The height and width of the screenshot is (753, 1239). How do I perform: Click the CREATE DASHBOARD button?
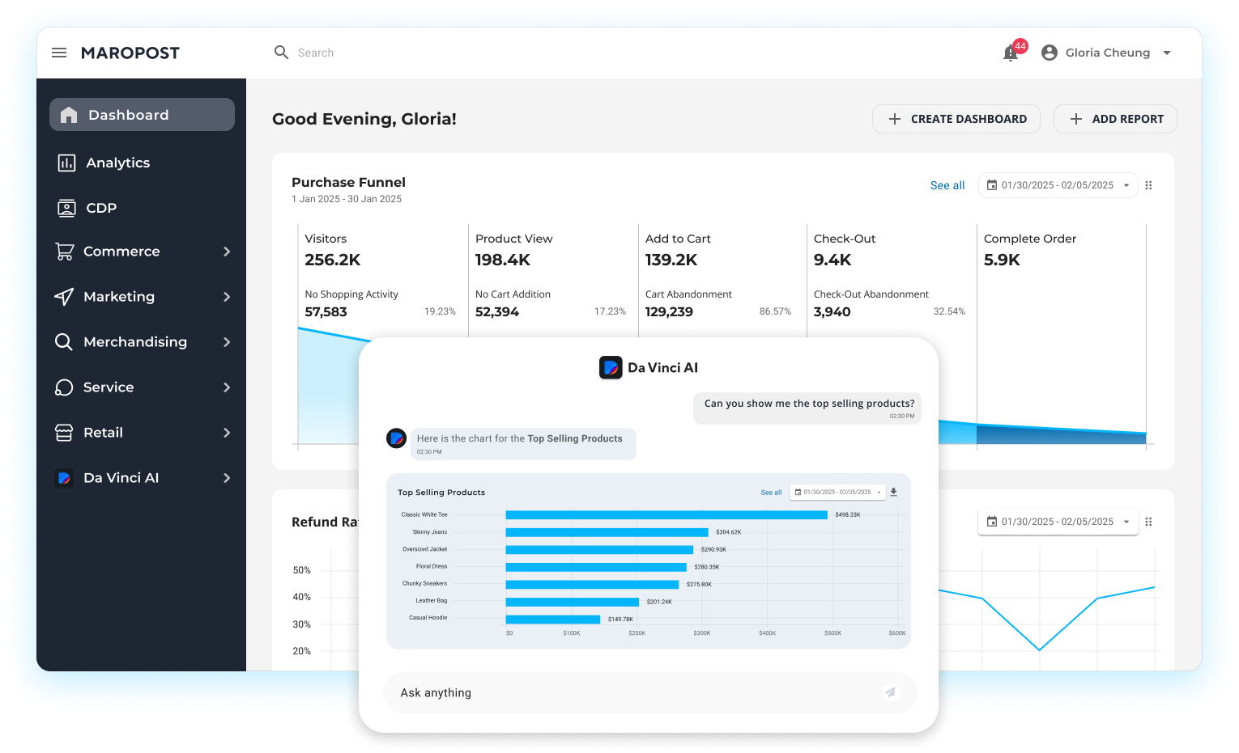tap(956, 119)
